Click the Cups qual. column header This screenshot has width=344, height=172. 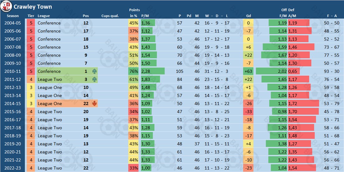click(110, 16)
